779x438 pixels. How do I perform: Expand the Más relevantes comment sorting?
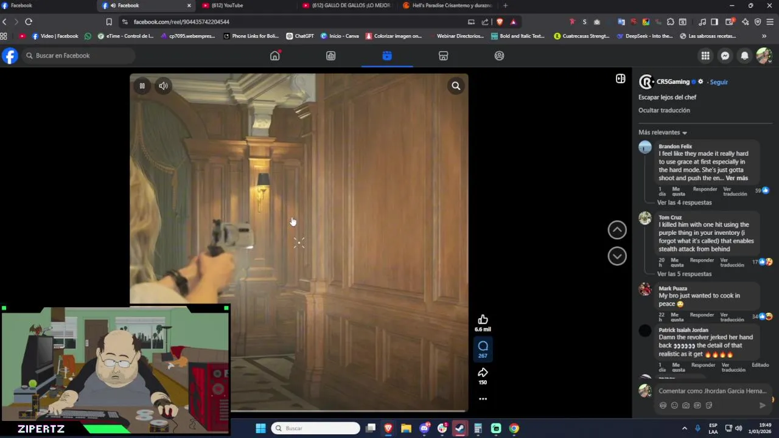point(662,133)
